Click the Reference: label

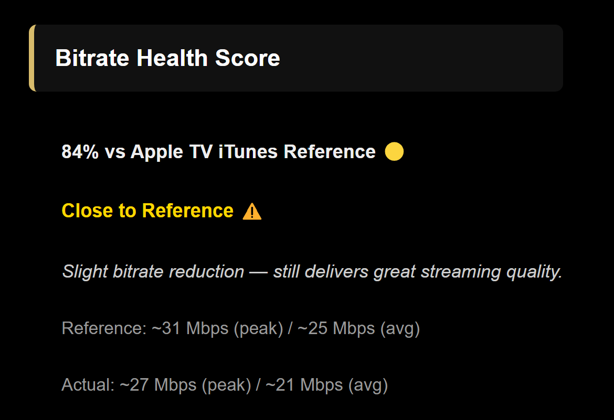(104, 329)
